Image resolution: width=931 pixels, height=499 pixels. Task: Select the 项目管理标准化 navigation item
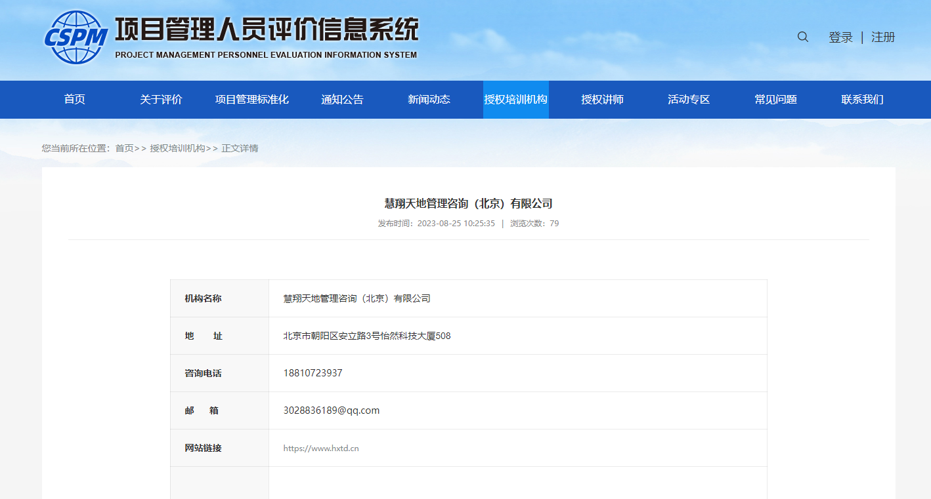(251, 99)
